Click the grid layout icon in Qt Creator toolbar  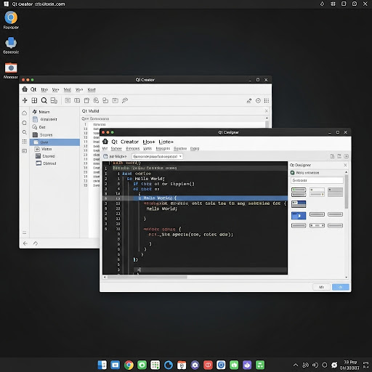34,100
